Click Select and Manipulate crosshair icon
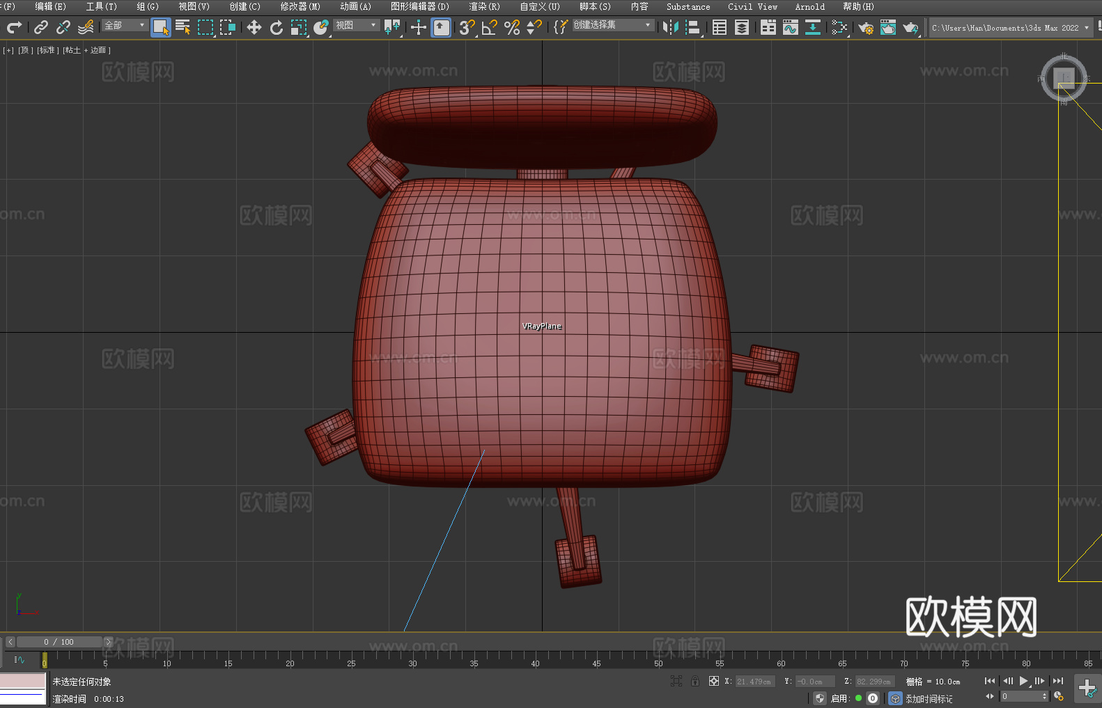Screen dimensions: 1102x708 [419, 27]
